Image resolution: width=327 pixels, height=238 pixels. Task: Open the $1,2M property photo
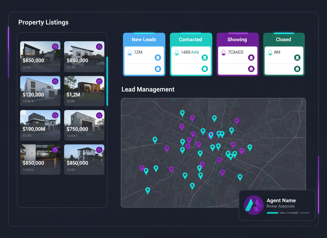point(84,91)
